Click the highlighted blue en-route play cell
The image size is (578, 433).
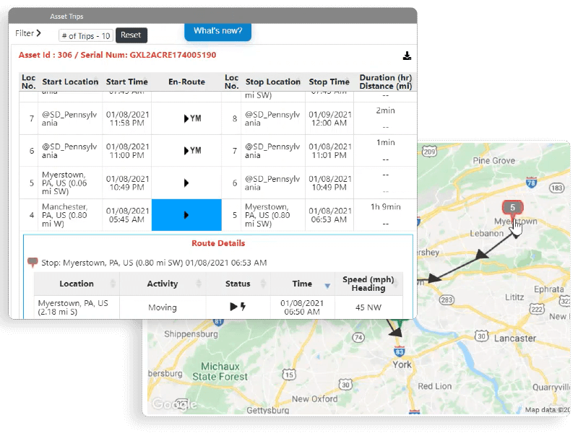186,215
